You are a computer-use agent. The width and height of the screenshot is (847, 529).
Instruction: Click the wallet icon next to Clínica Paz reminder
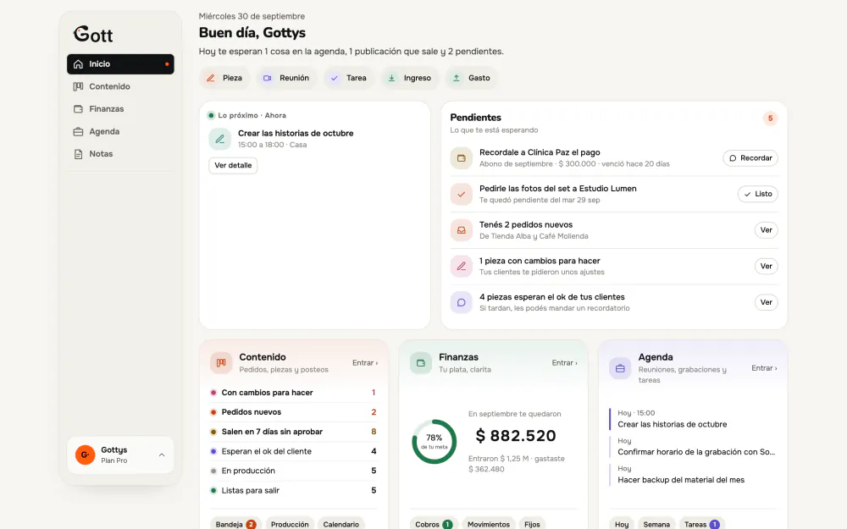click(462, 158)
